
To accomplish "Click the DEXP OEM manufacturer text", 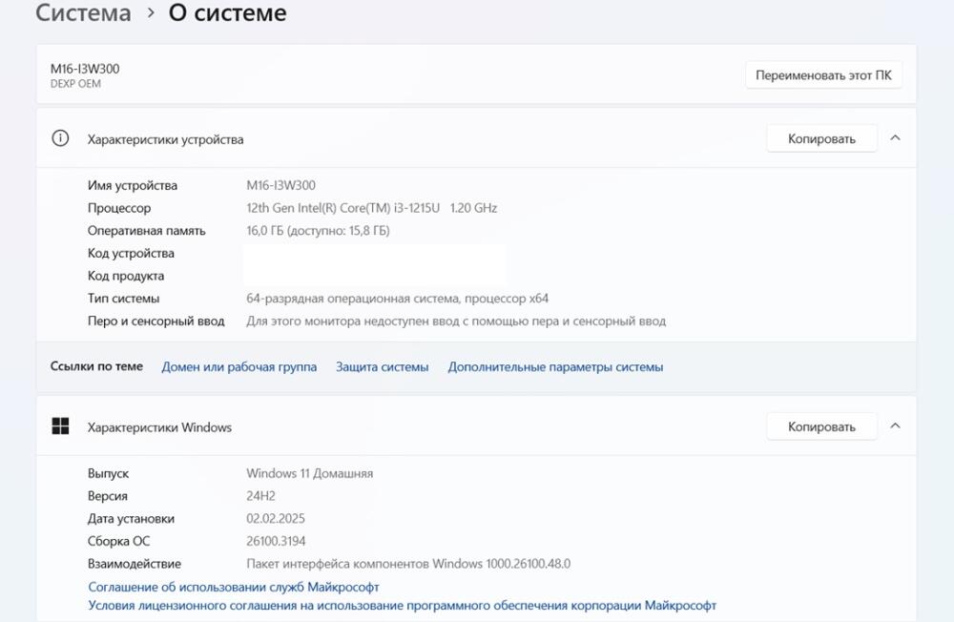I will pyautogui.click(x=75, y=84).
